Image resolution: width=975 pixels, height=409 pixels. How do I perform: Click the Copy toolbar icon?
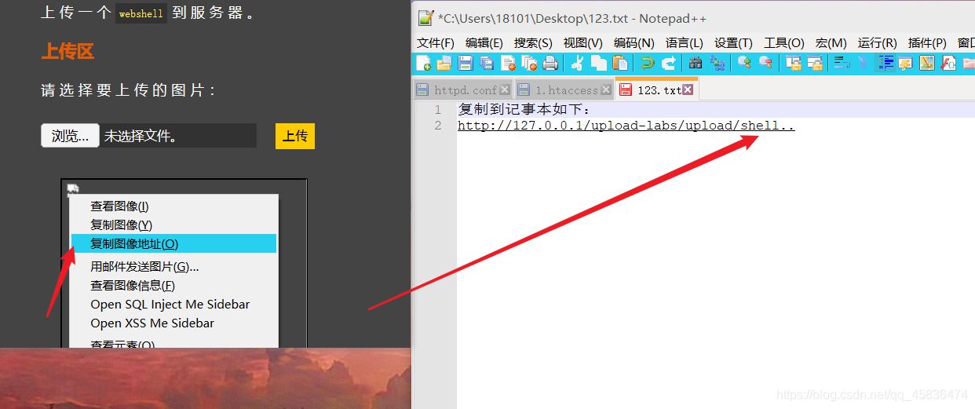(x=598, y=64)
